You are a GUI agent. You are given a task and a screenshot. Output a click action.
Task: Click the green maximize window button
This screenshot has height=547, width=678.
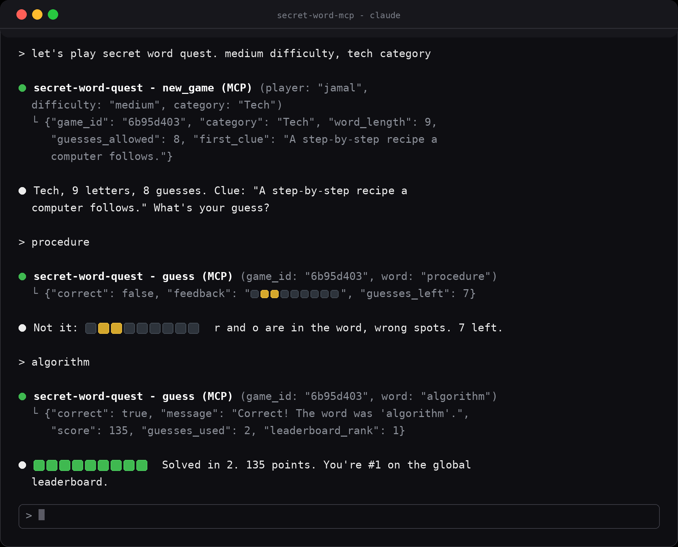(53, 15)
